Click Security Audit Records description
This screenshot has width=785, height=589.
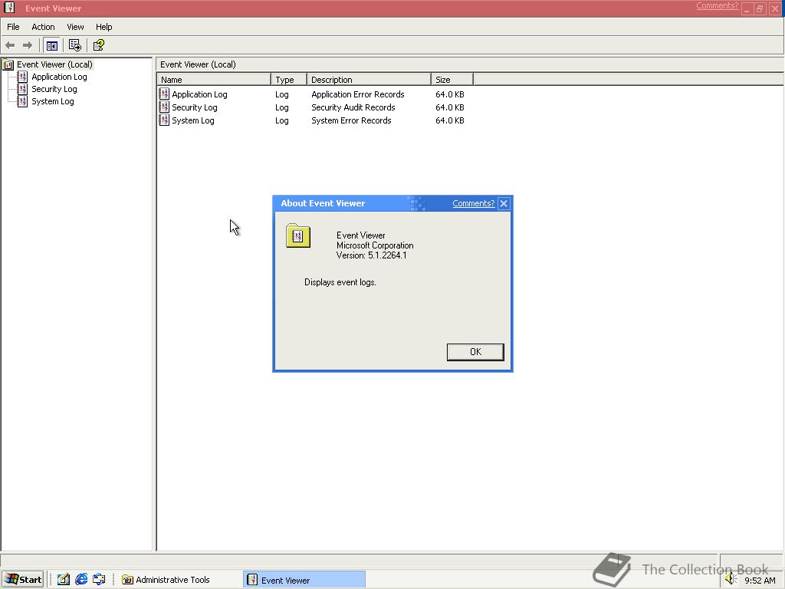tap(353, 107)
